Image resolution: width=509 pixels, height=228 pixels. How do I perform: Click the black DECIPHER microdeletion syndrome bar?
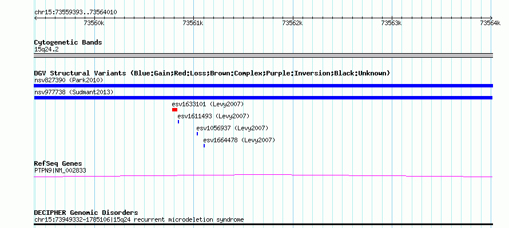pos(263,224)
